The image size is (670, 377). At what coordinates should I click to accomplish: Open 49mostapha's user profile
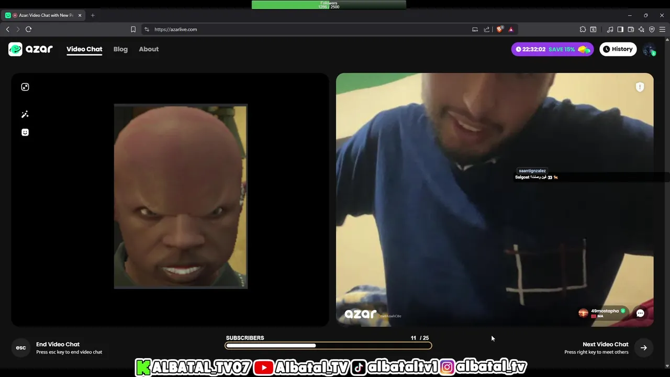(x=602, y=313)
